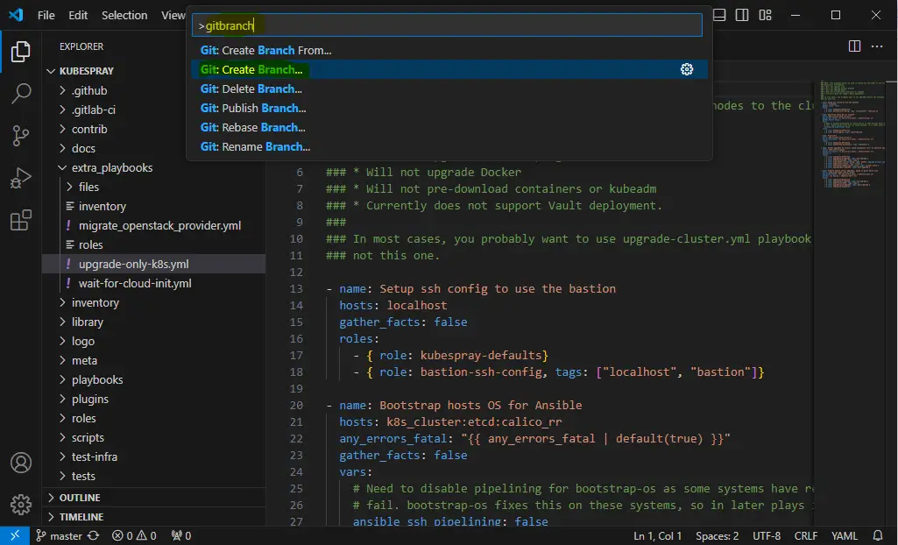This screenshot has height=545, width=898.
Task: Click the master branch indicator
Action: point(60,535)
